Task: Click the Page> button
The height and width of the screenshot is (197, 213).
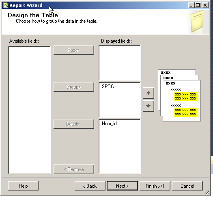Action: pyautogui.click(x=74, y=50)
